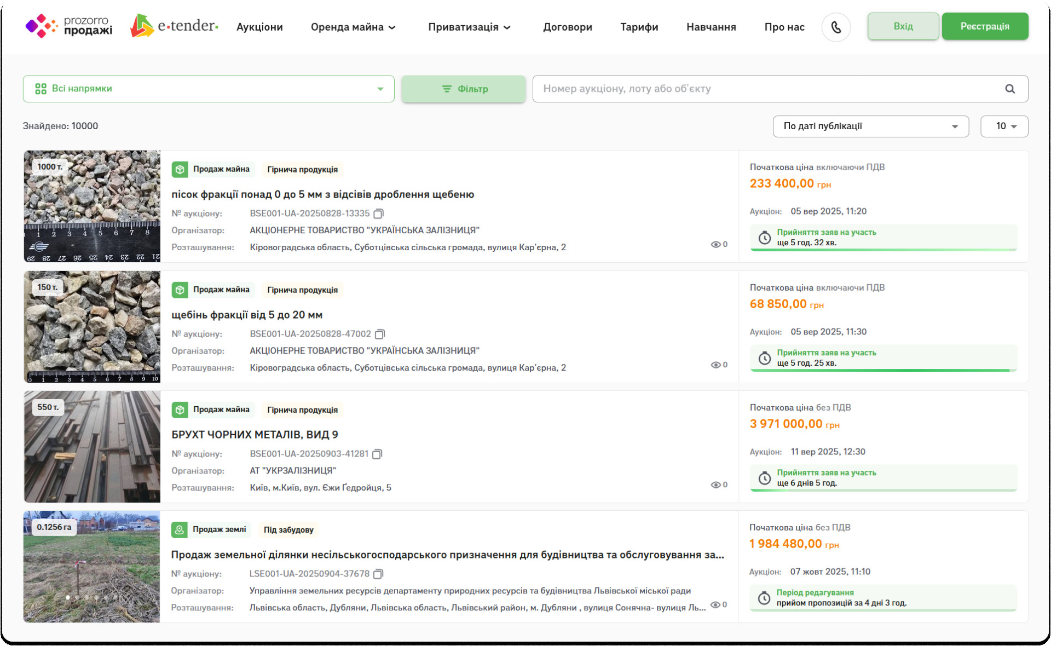The height and width of the screenshot is (646, 1051).
Task: Expand the Всі напрямки dropdown
Action: (209, 89)
